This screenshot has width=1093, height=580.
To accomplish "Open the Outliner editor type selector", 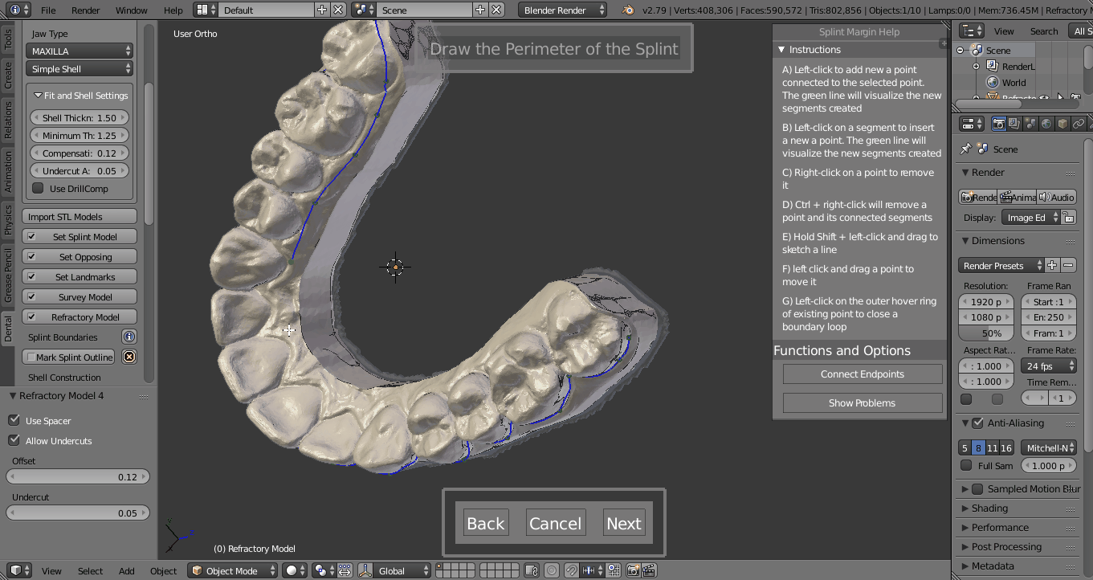I will (x=972, y=31).
